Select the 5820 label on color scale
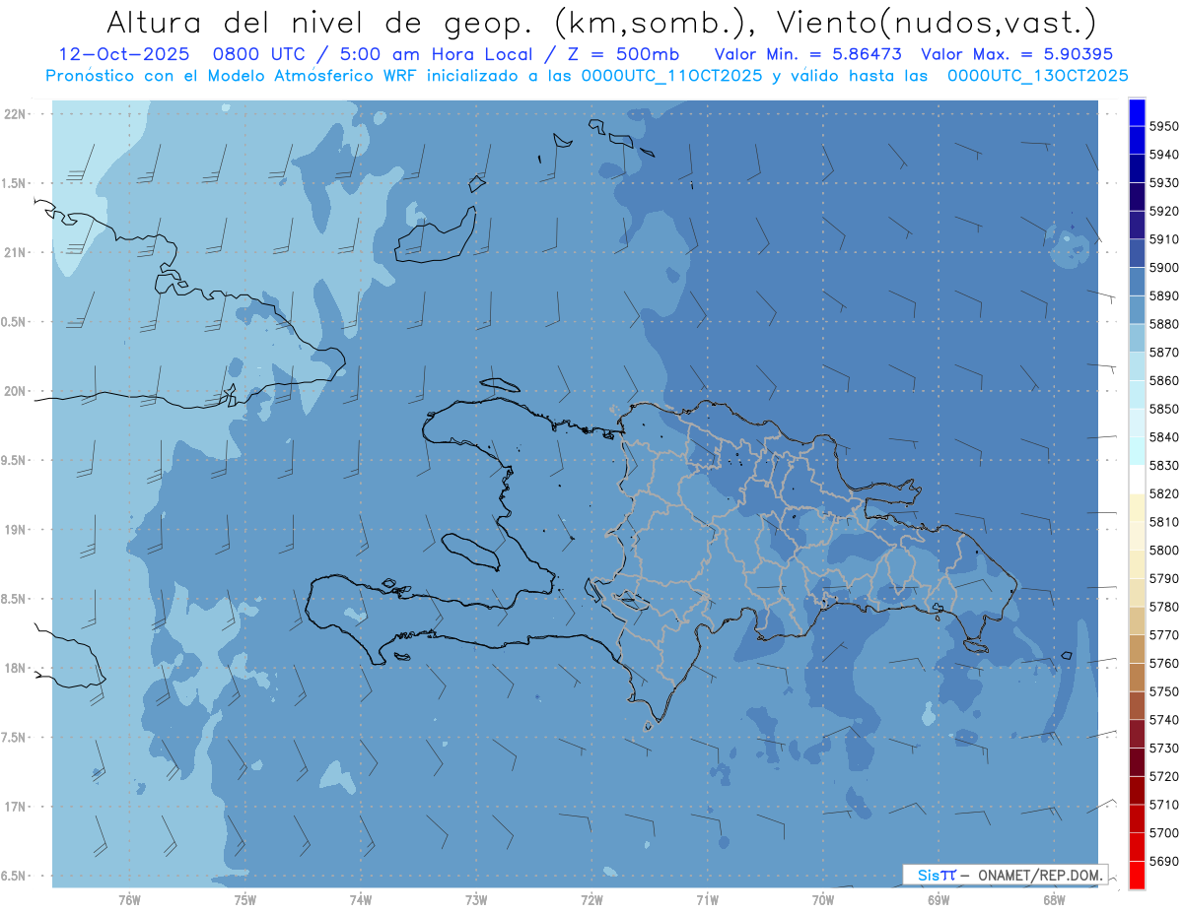 [x=1164, y=493]
